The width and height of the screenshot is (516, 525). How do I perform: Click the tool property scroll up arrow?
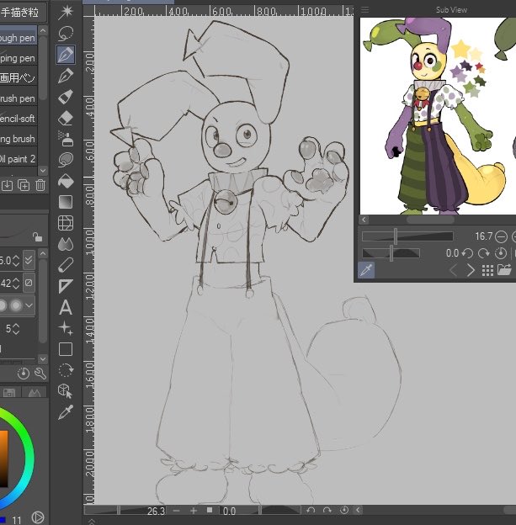43,253
